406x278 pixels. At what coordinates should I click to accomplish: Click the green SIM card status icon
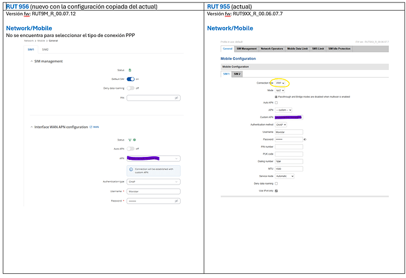[130, 70]
